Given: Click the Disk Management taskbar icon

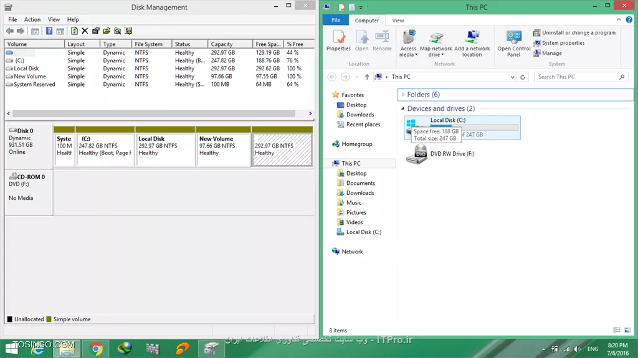Looking at the screenshot, I should (x=211, y=349).
